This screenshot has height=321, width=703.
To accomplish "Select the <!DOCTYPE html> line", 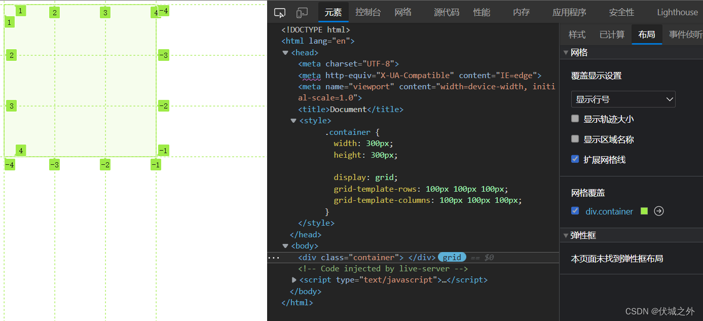I will click(316, 30).
